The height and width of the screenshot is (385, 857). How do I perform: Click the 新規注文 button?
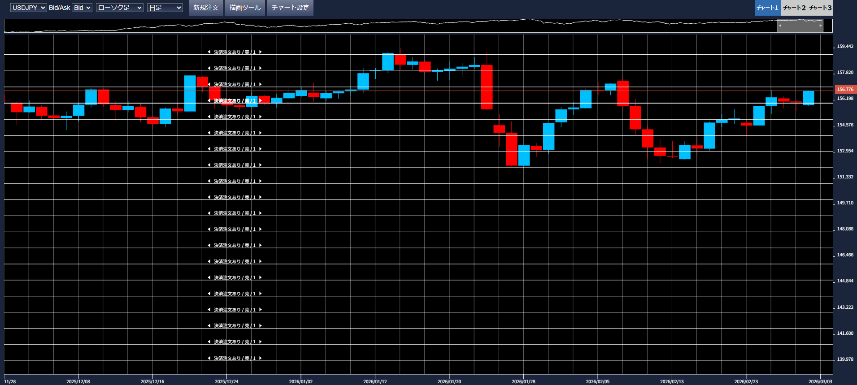[x=206, y=8]
